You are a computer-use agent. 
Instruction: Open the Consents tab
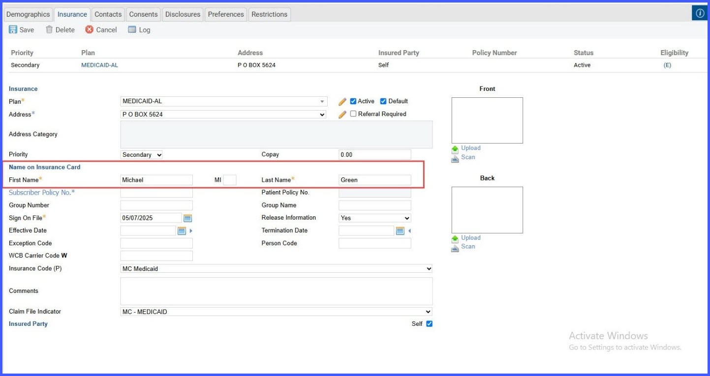144,14
